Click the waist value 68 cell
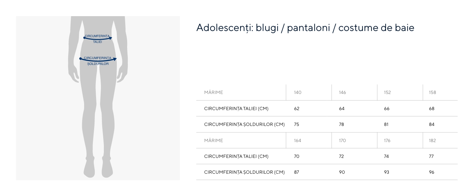 point(432,109)
